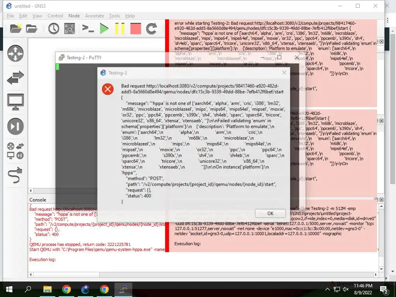This screenshot has height=297, width=396.
Task: Reload all nodes icon
Action: point(151,28)
